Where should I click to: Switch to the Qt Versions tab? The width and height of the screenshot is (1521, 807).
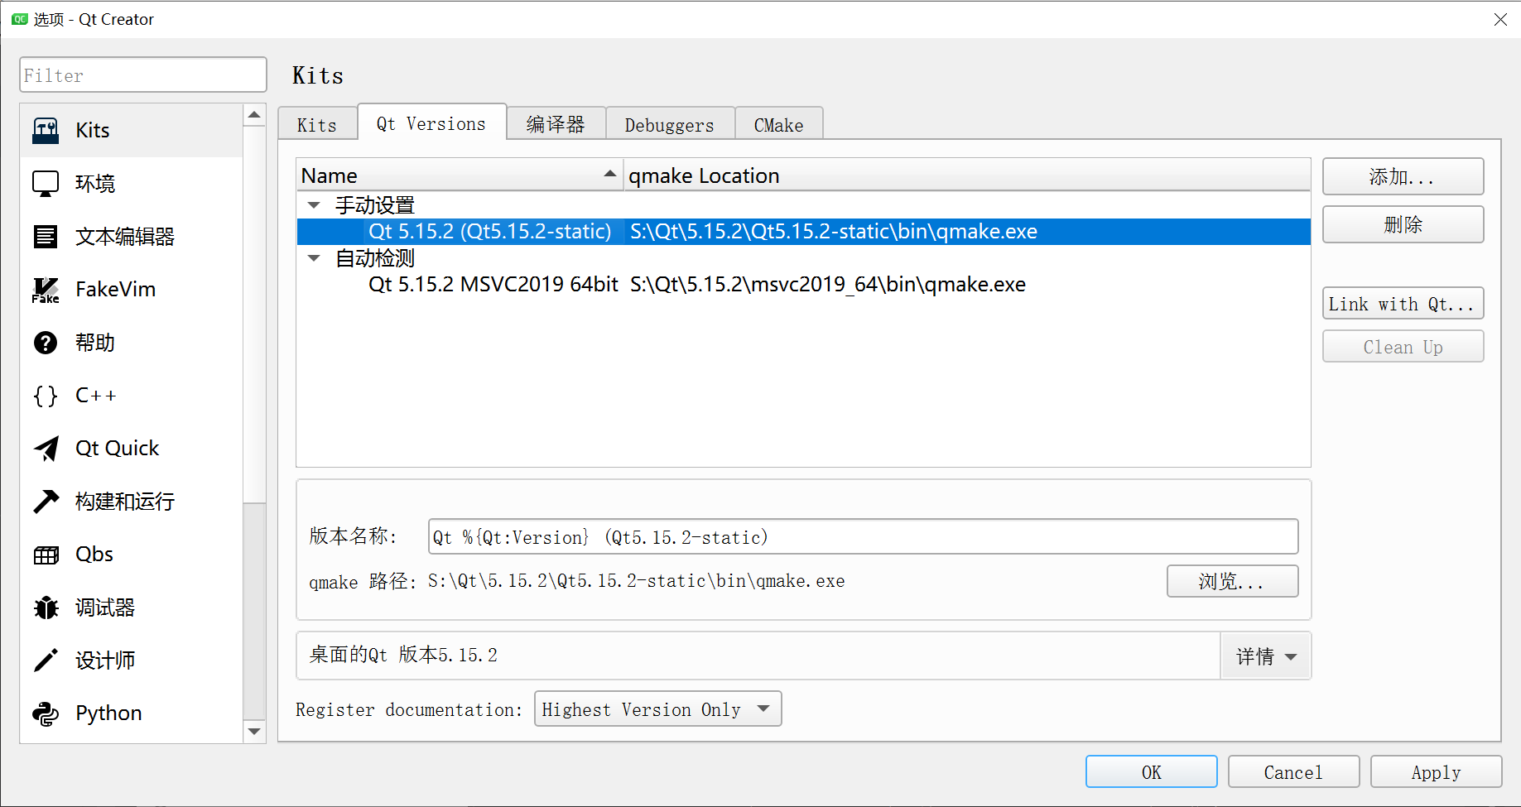pyautogui.click(x=431, y=123)
